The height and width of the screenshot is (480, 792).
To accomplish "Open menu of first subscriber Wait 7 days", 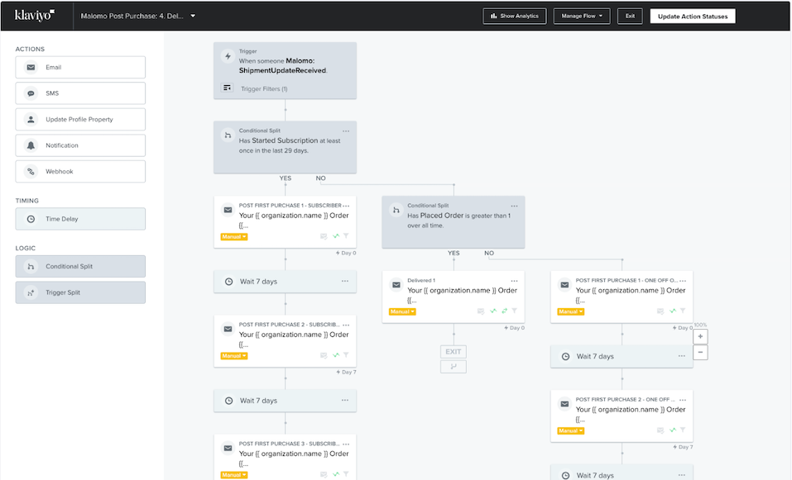I will [345, 282].
